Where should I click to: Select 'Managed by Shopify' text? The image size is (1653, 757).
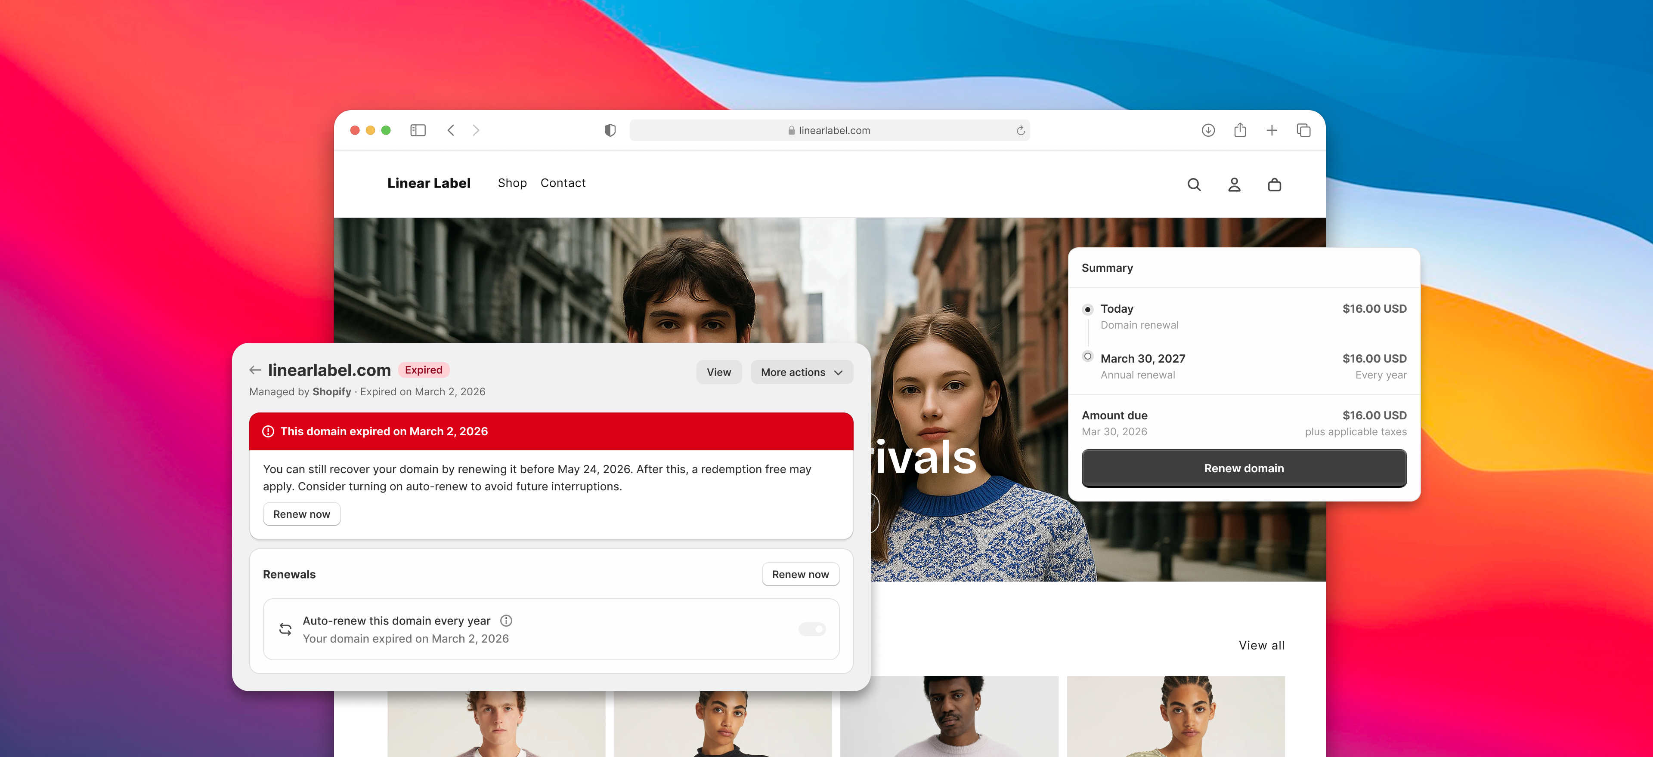300,392
